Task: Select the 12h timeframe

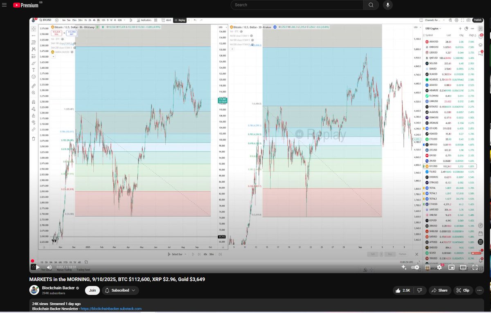Action: click(x=104, y=20)
